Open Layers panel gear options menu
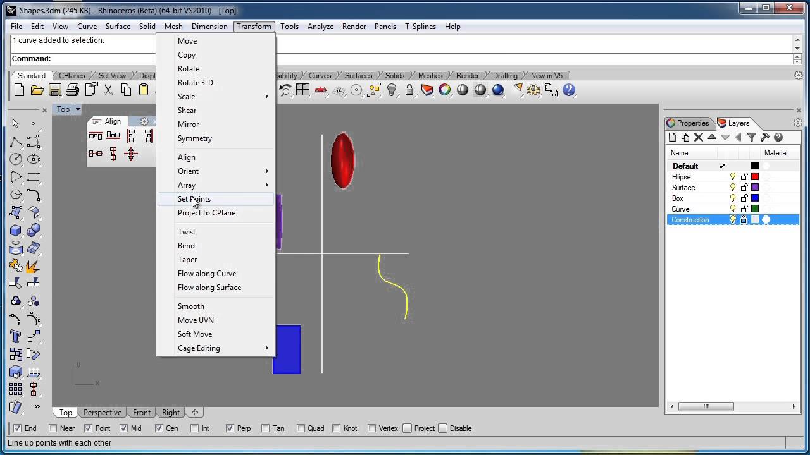Viewport: 810px width, 455px height. point(798,123)
